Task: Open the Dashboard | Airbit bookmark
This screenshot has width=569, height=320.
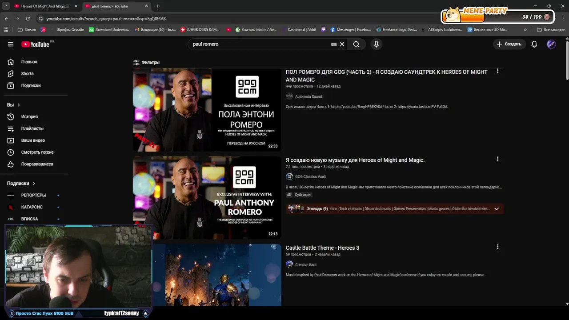Action: [299, 30]
